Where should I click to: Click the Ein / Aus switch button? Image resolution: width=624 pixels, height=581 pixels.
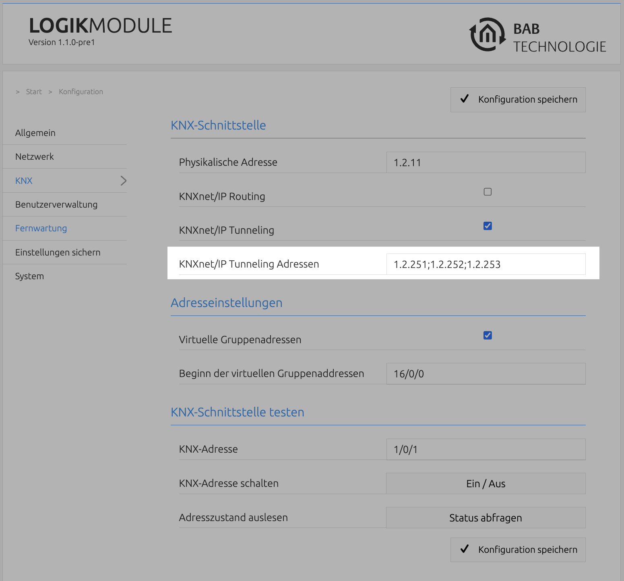tap(486, 483)
